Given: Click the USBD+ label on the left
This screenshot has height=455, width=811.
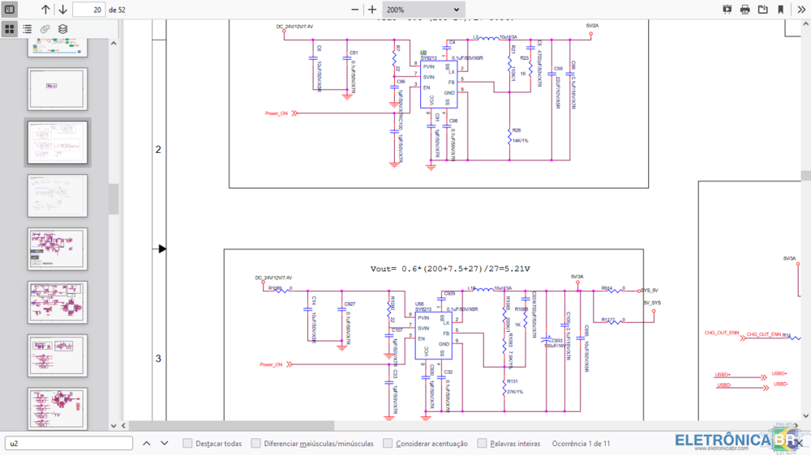Looking at the screenshot, I should tap(723, 375).
